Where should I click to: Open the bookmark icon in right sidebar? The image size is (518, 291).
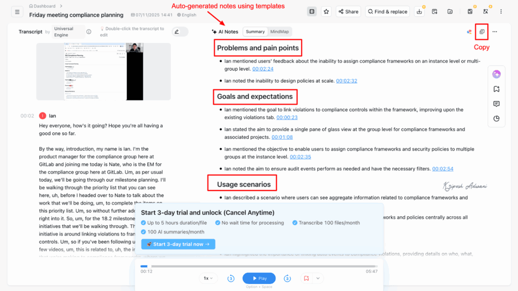coord(496,89)
